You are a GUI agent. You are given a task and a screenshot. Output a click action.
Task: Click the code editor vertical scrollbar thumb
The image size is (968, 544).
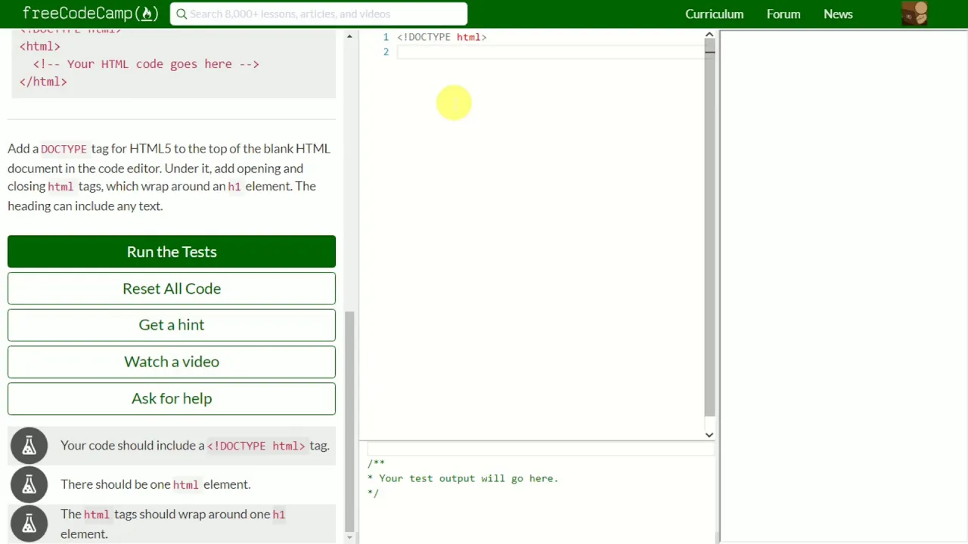pos(709,228)
